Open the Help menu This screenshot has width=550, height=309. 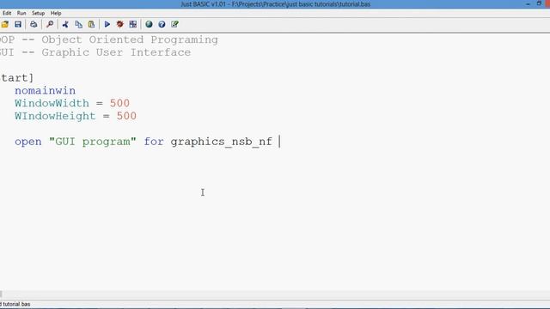[56, 13]
